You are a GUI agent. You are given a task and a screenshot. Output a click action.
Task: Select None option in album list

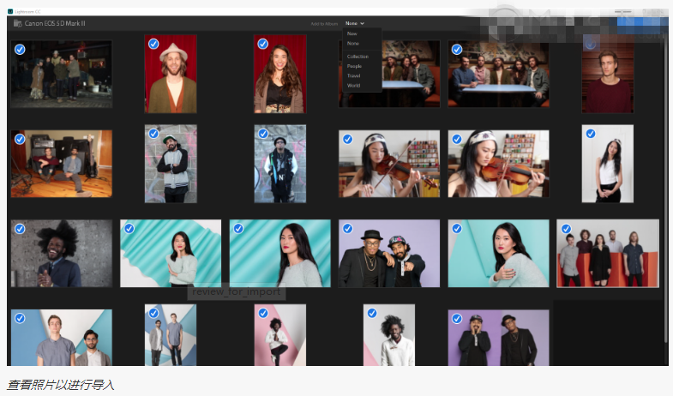[x=353, y=43]
